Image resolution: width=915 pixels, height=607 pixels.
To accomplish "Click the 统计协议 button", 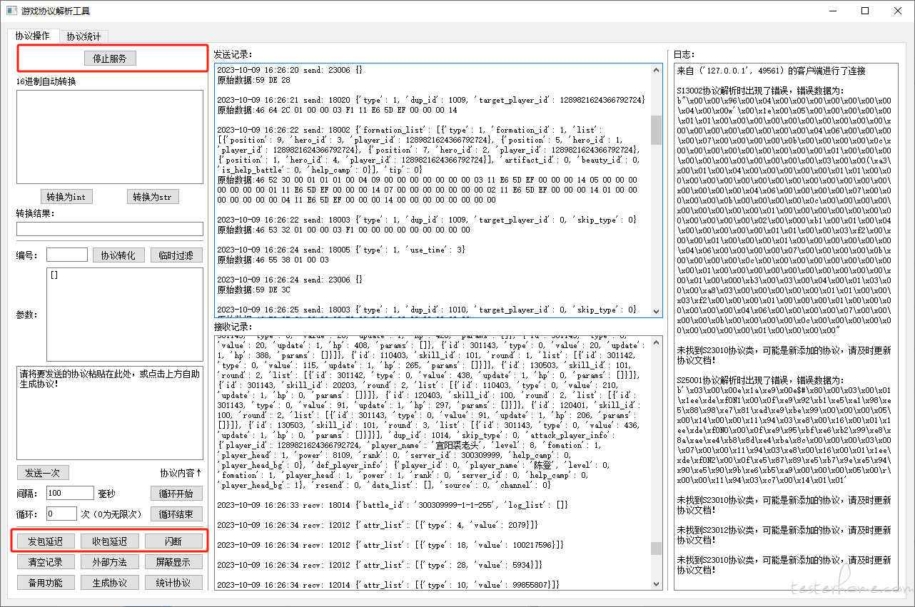I will click(173, 583).
